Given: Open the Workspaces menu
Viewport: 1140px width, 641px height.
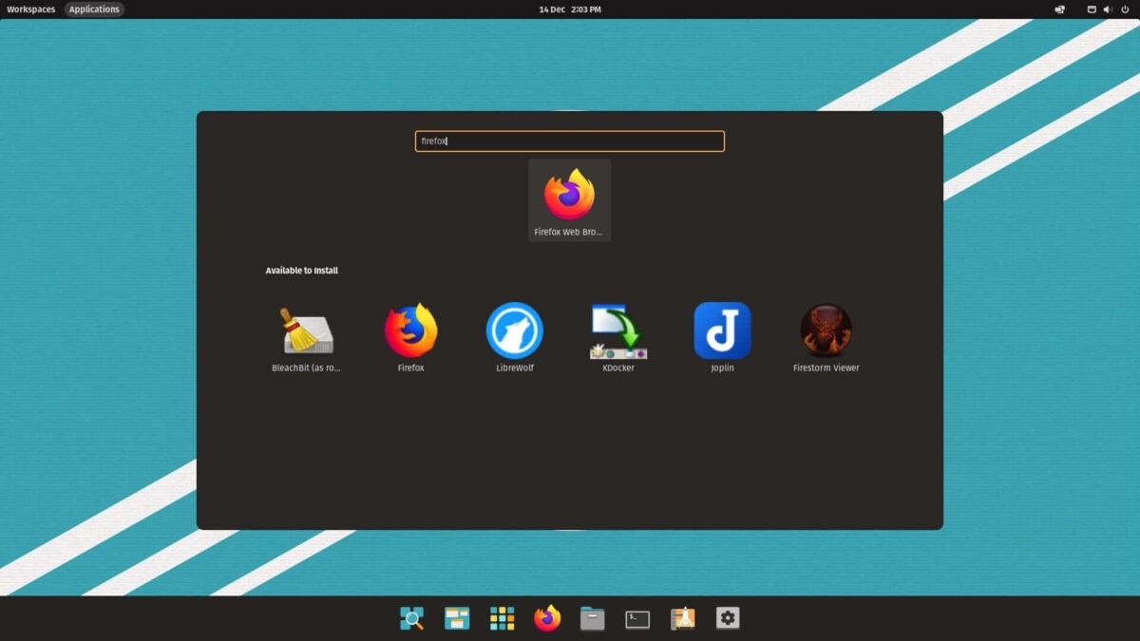Looking at the screenshot, I should (30, 9).
